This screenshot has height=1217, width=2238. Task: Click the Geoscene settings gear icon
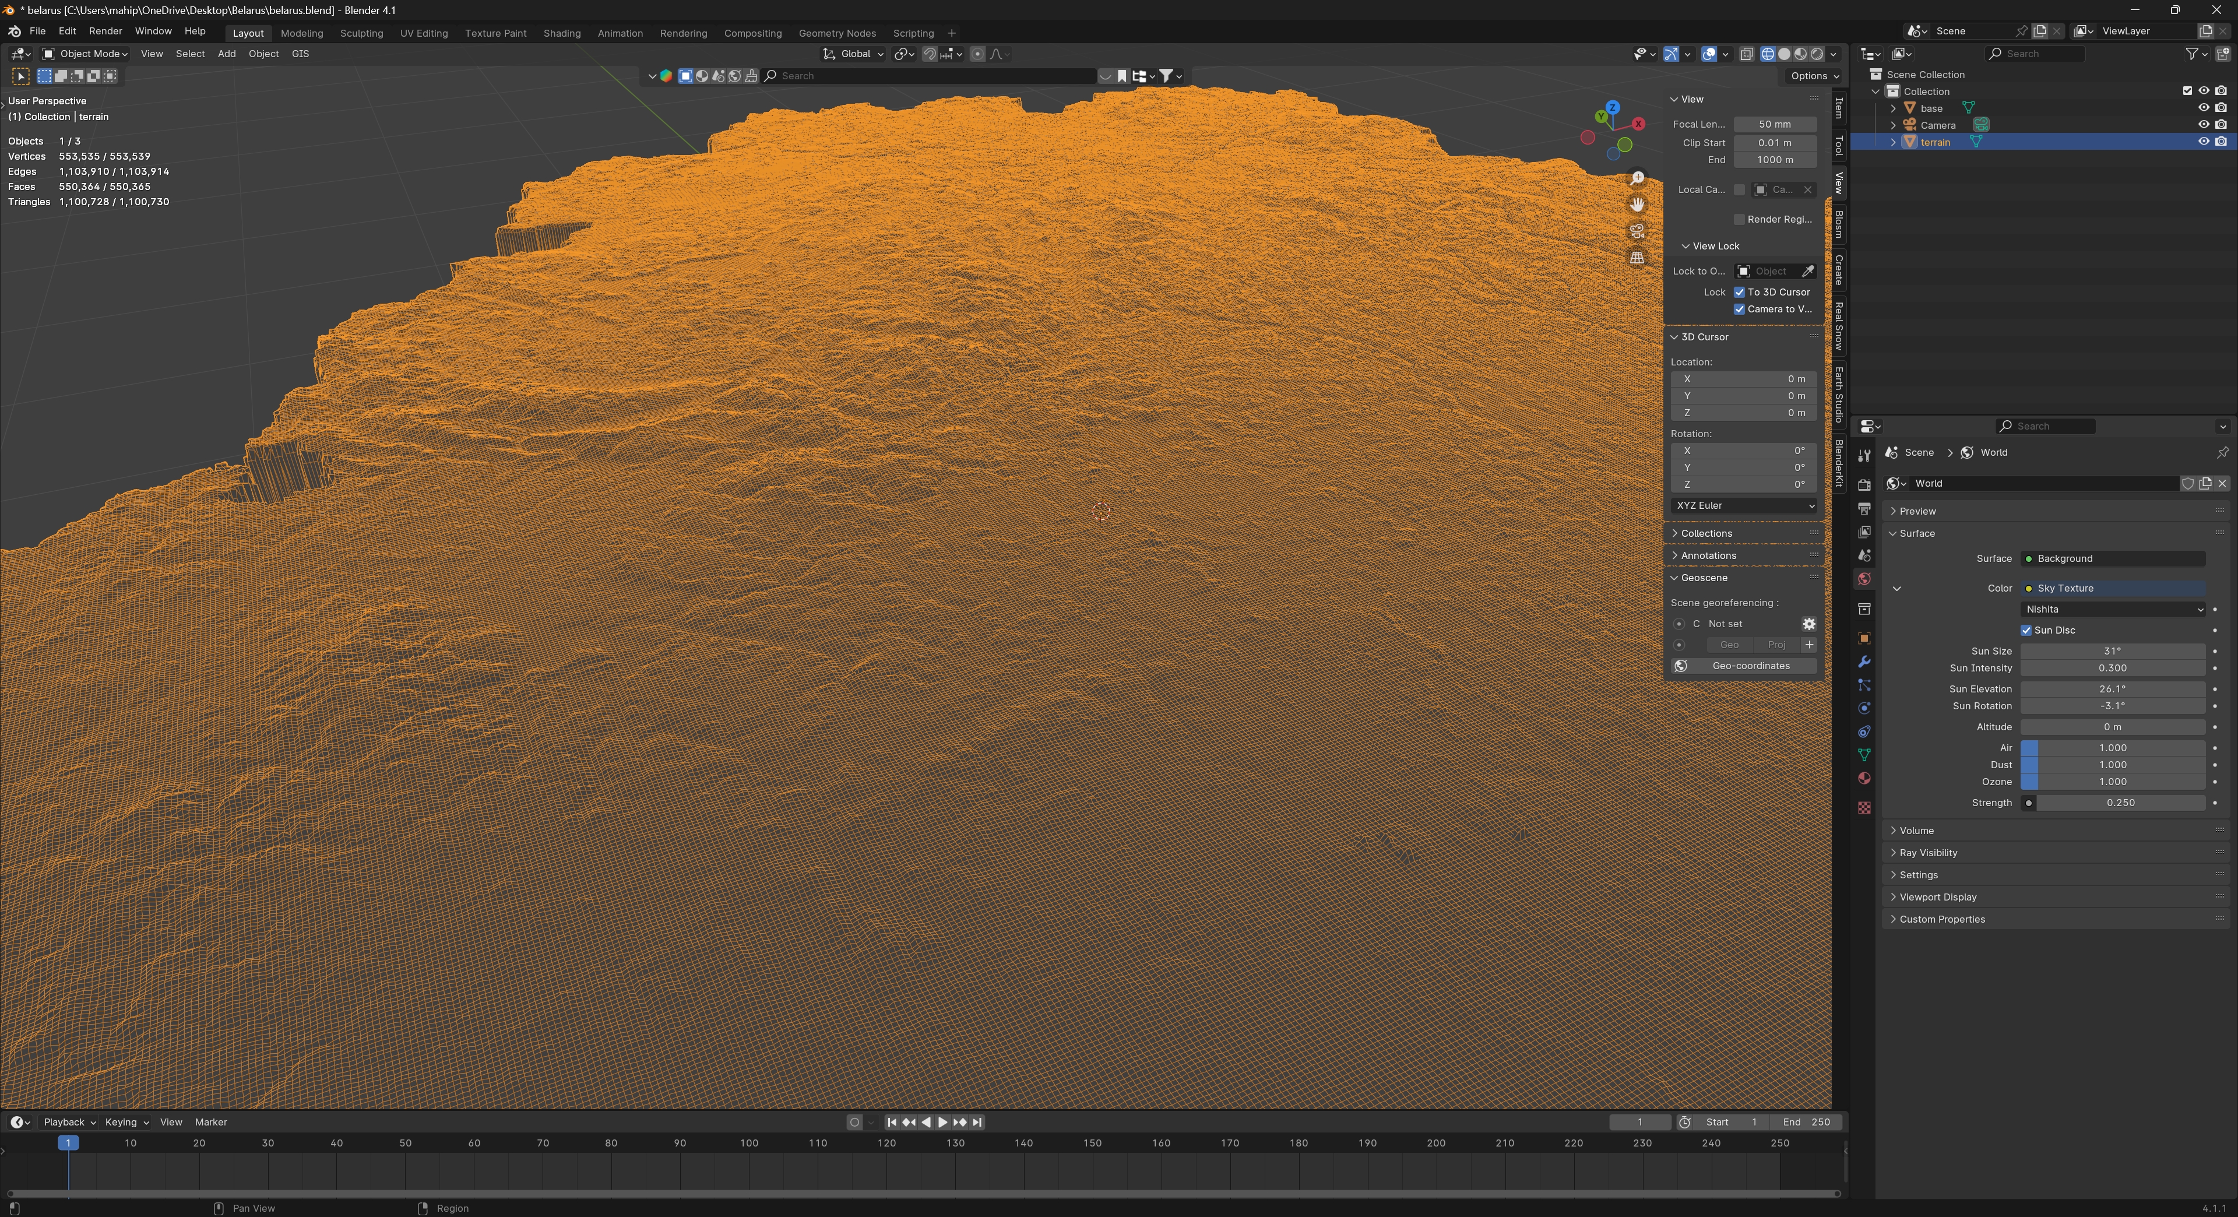tap(1809, 624)
